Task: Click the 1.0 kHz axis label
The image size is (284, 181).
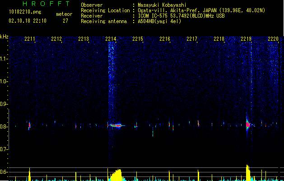Action: coord(4,81)
